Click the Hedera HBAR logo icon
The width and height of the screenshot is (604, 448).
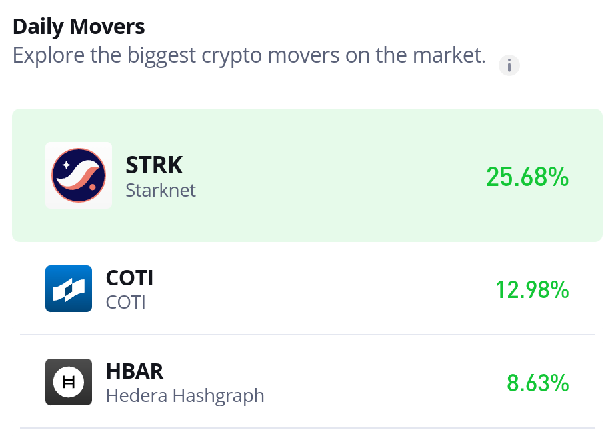pyautogui.click(x=69, y=382)
